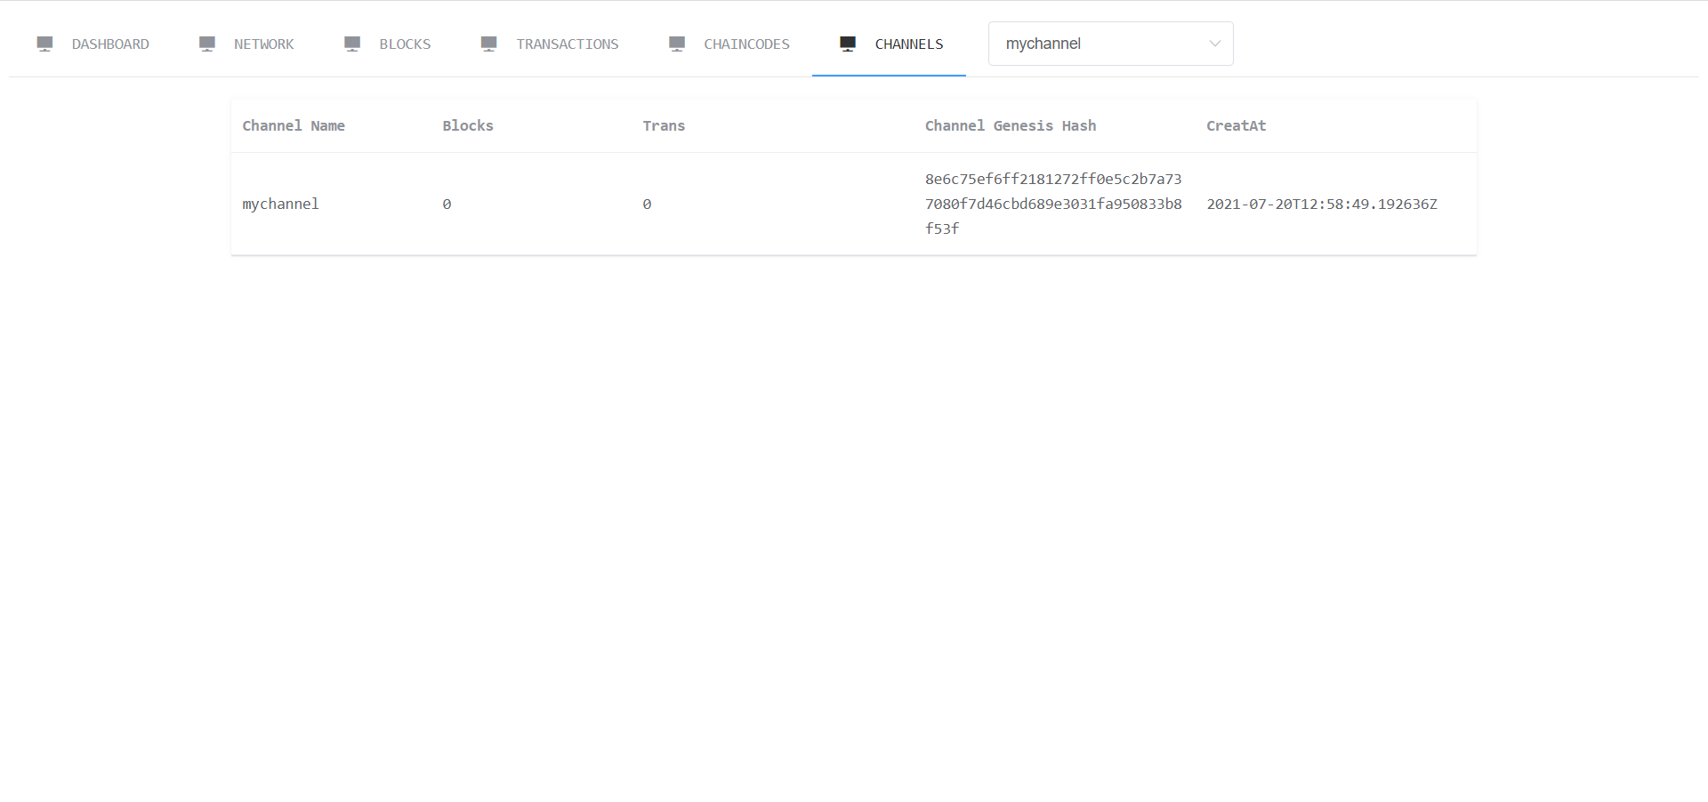The image size is (1708, 802).
Task: Click the Blocks monitor icon
Action: (x=351, y=43)
